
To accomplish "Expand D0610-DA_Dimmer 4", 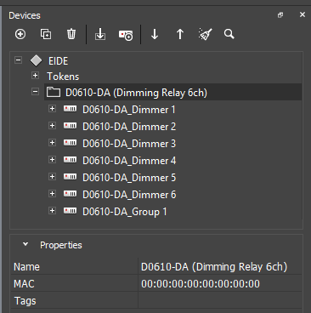I will click(x=52, y=160).
